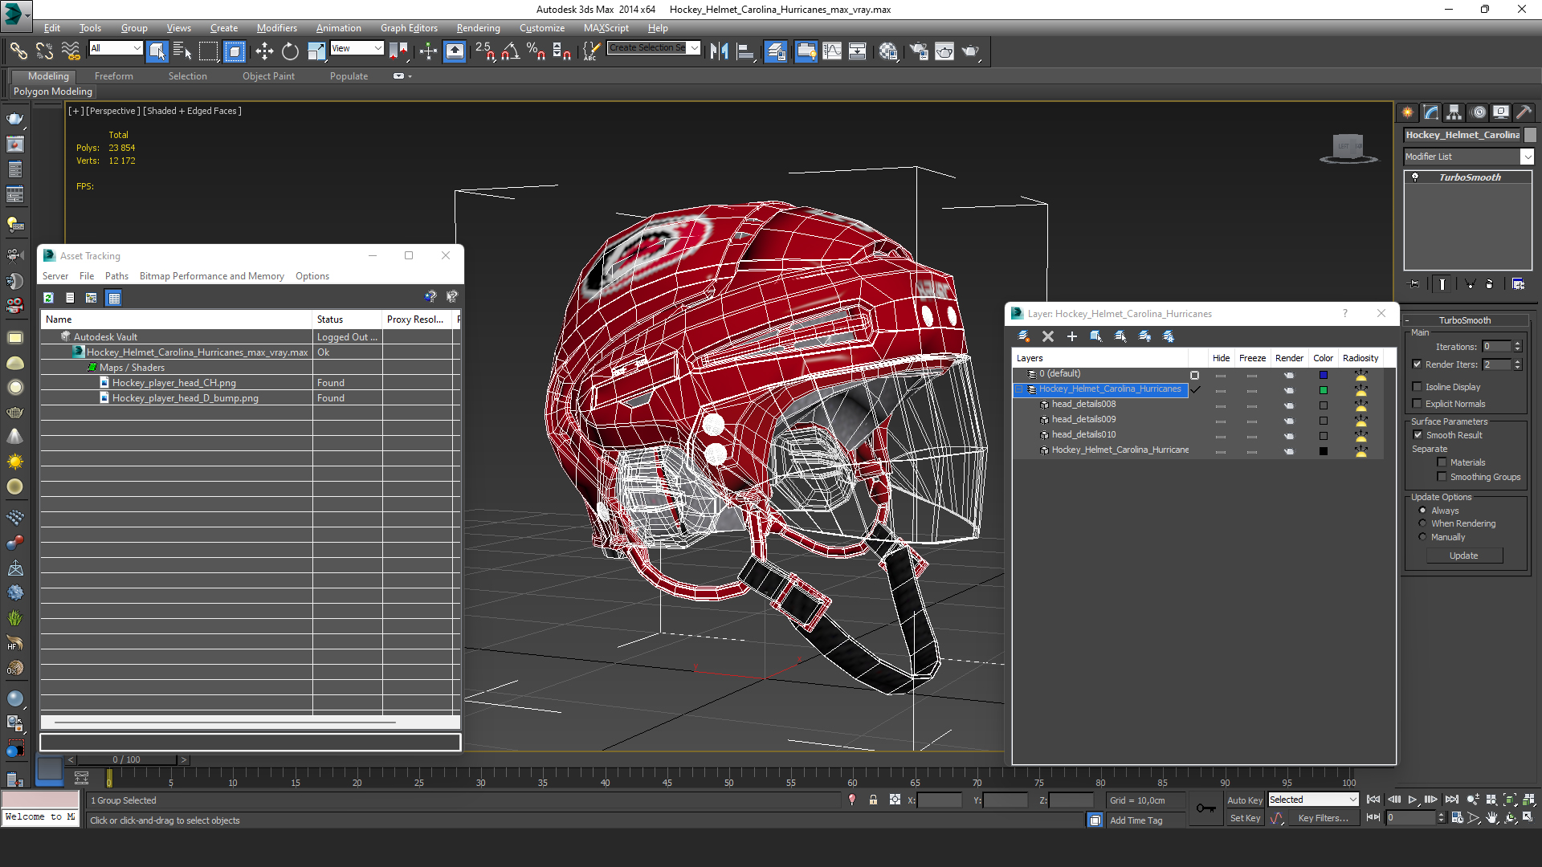Refresh the Asset Tracking list
The height and width of the screenshot is (867, 1542).
tap(48, 298)
